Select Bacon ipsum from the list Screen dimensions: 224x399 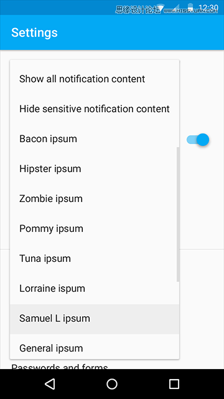[x=95, y=139]
